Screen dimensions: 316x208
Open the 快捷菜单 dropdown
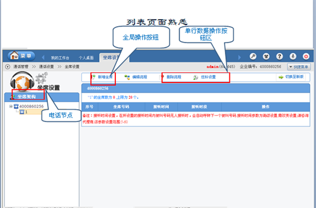pyautogui.click(x=299, y=67)
